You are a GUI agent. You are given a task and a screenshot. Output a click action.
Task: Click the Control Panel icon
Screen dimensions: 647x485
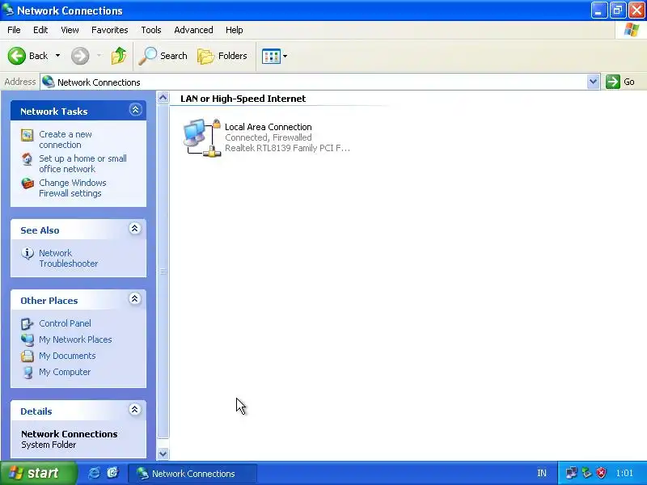point(27,324)
